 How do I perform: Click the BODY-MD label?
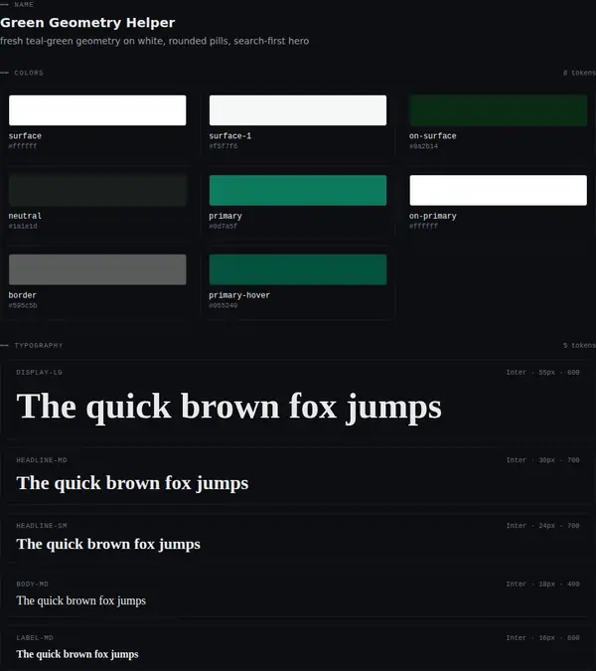coord(32,585)
